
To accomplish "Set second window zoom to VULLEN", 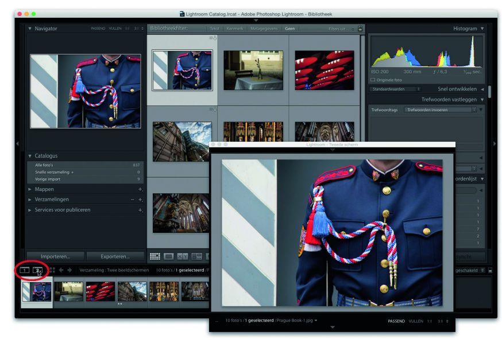I will pyautogui.click(x=416, y=321).
